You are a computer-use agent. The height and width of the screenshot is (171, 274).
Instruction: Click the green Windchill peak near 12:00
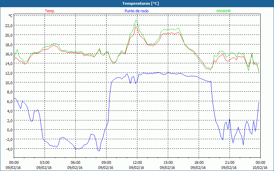coord(136,21)
